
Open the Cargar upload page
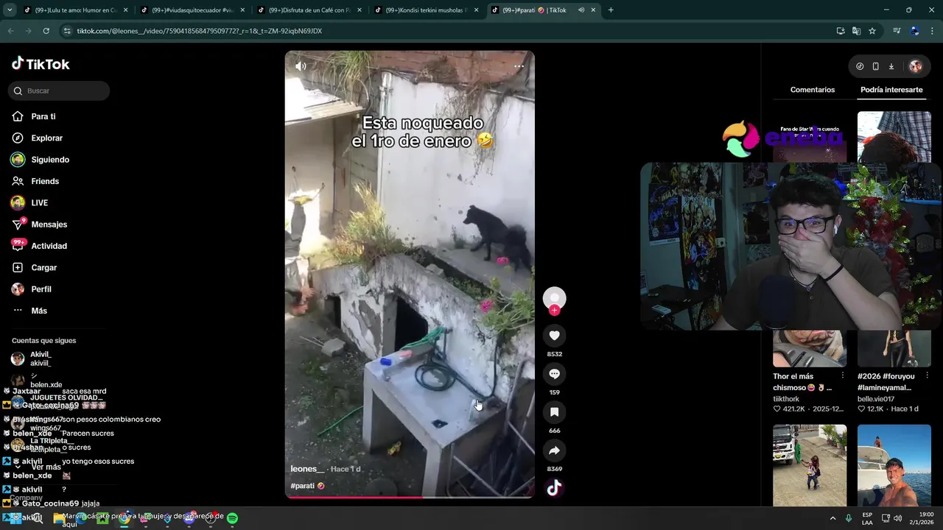point(34,267)
